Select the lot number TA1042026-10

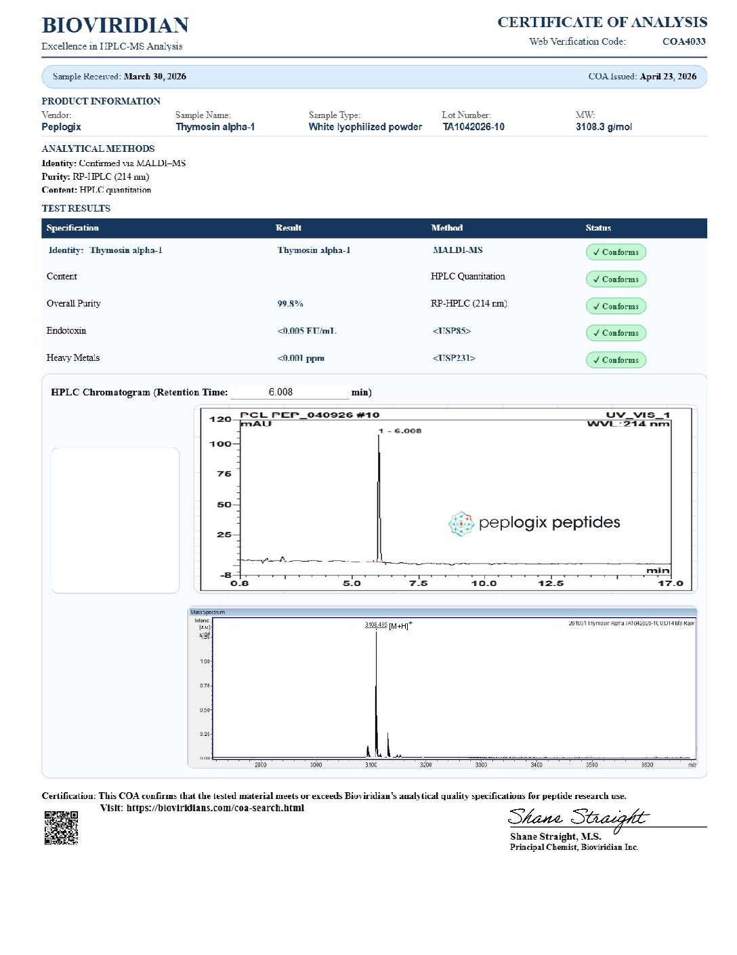[473, 127]
